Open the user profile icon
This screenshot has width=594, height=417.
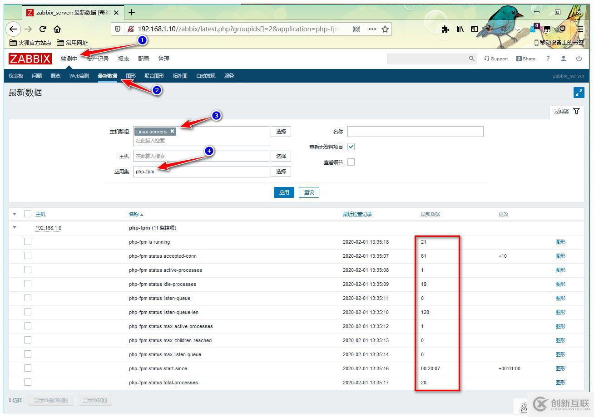click(563, 58)
